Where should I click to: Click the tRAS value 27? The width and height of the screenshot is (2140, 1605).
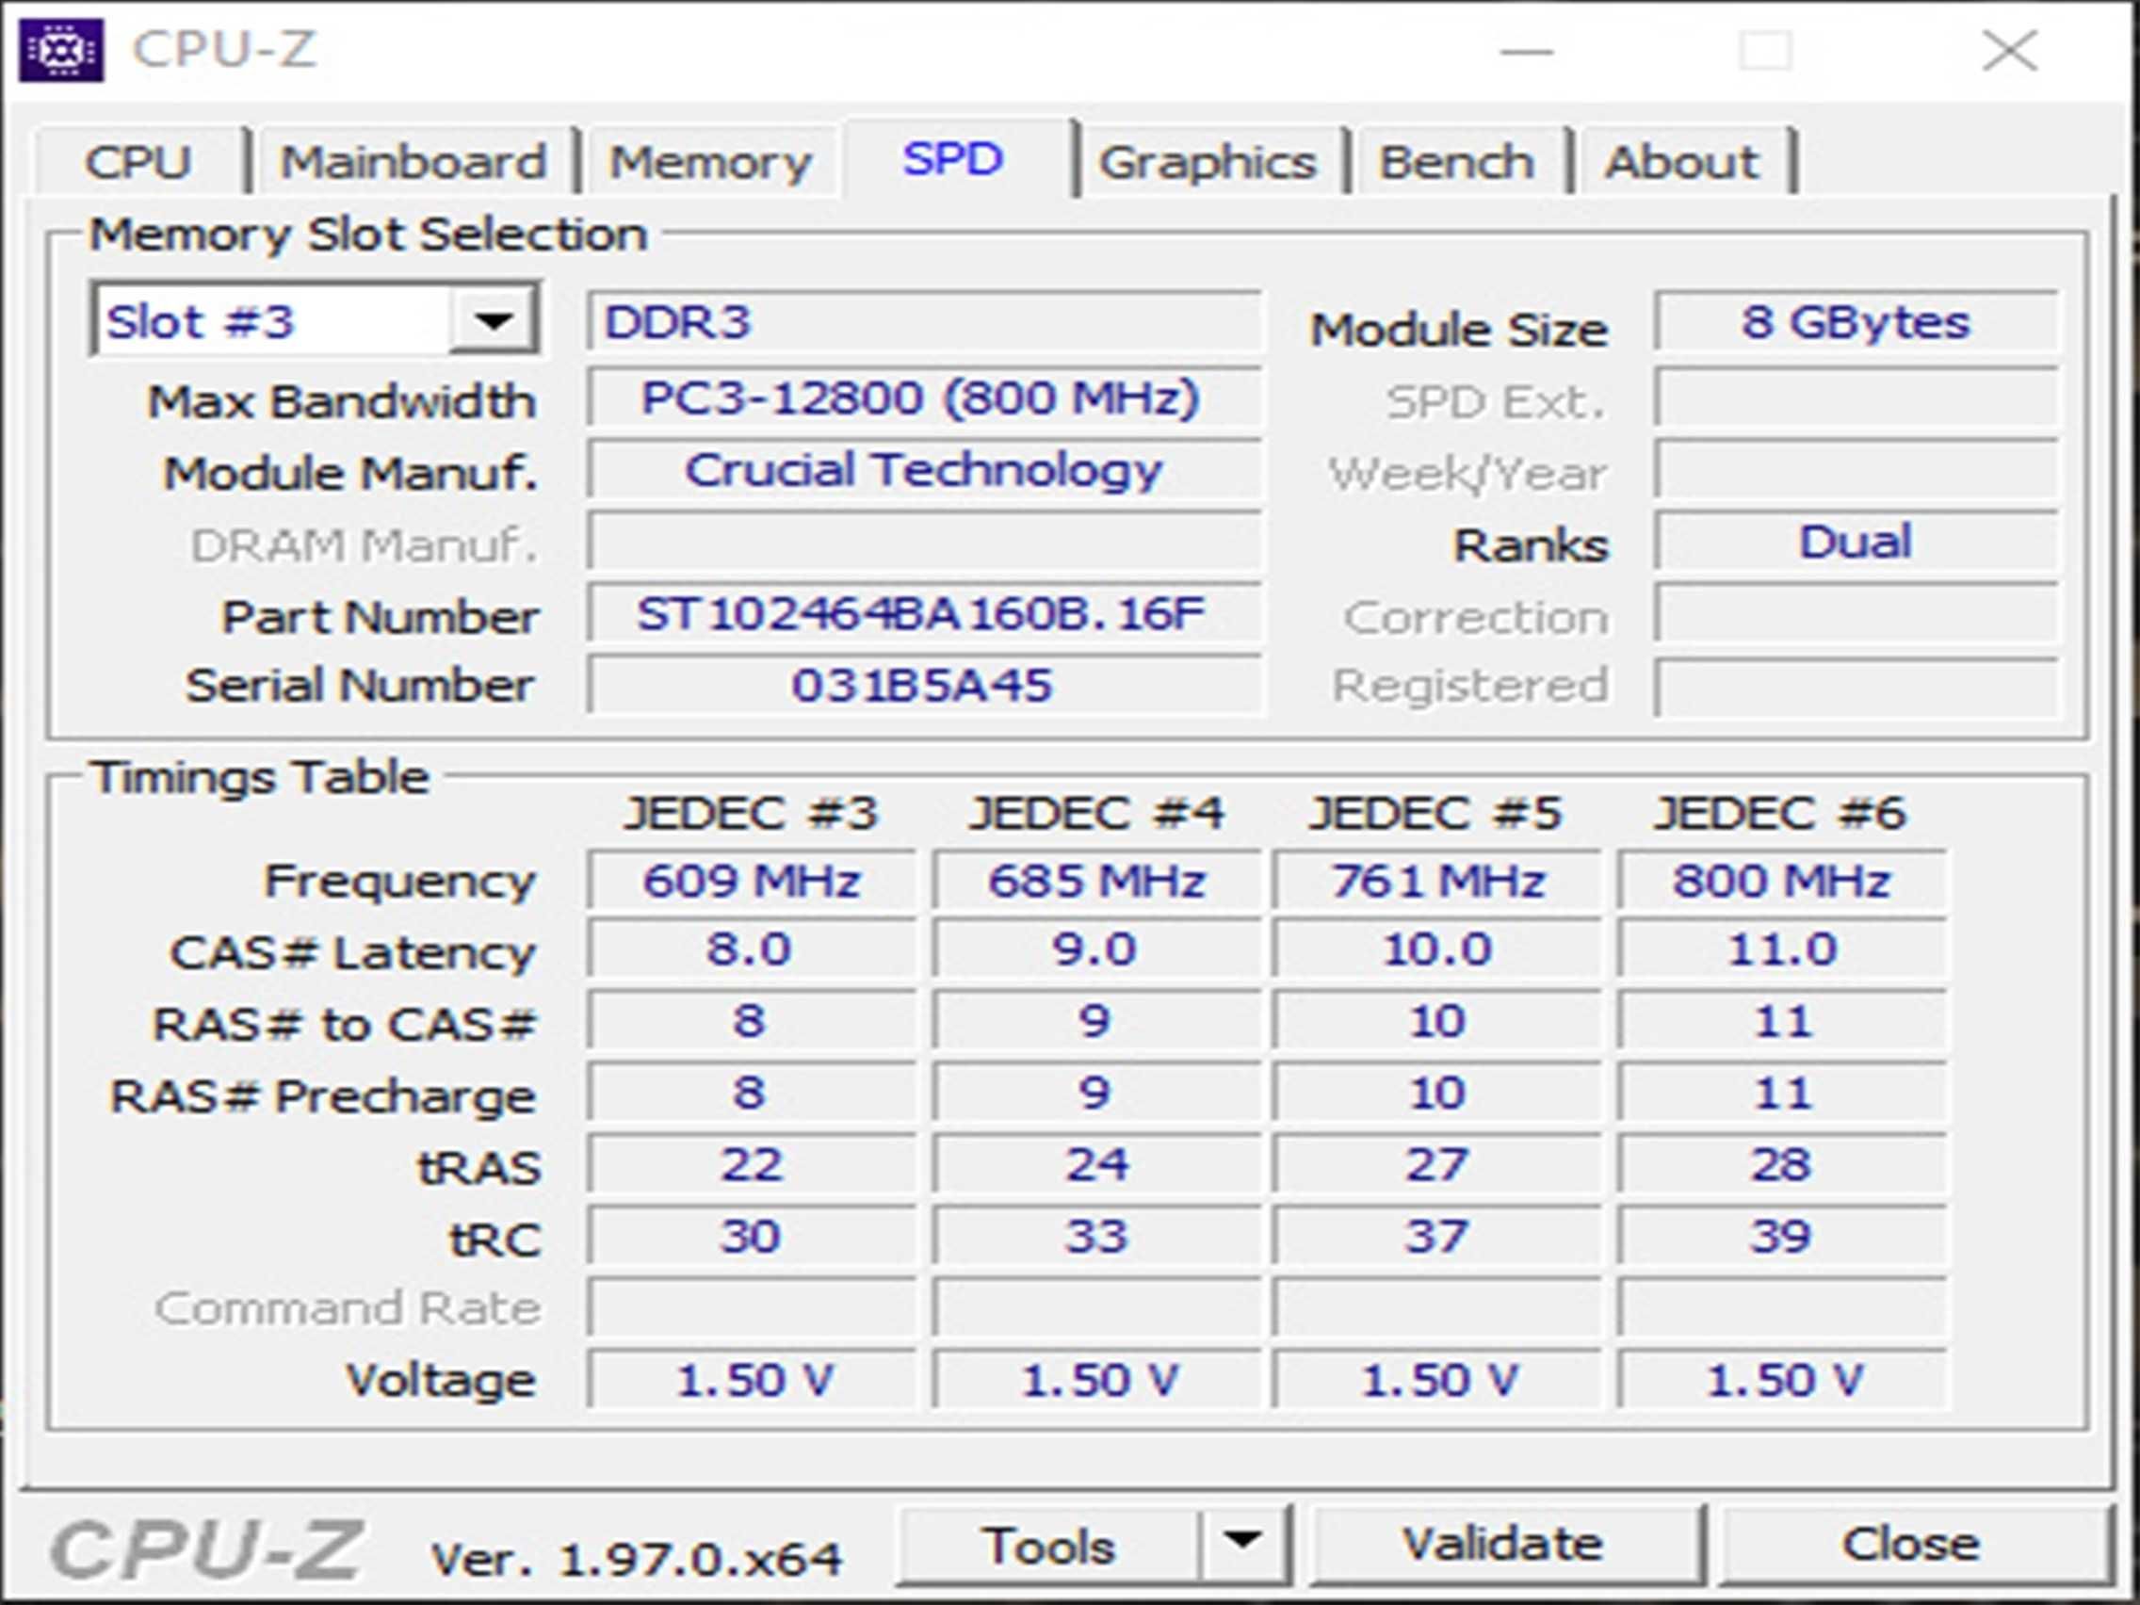pyautogui.click(x=1436, y=1163)
